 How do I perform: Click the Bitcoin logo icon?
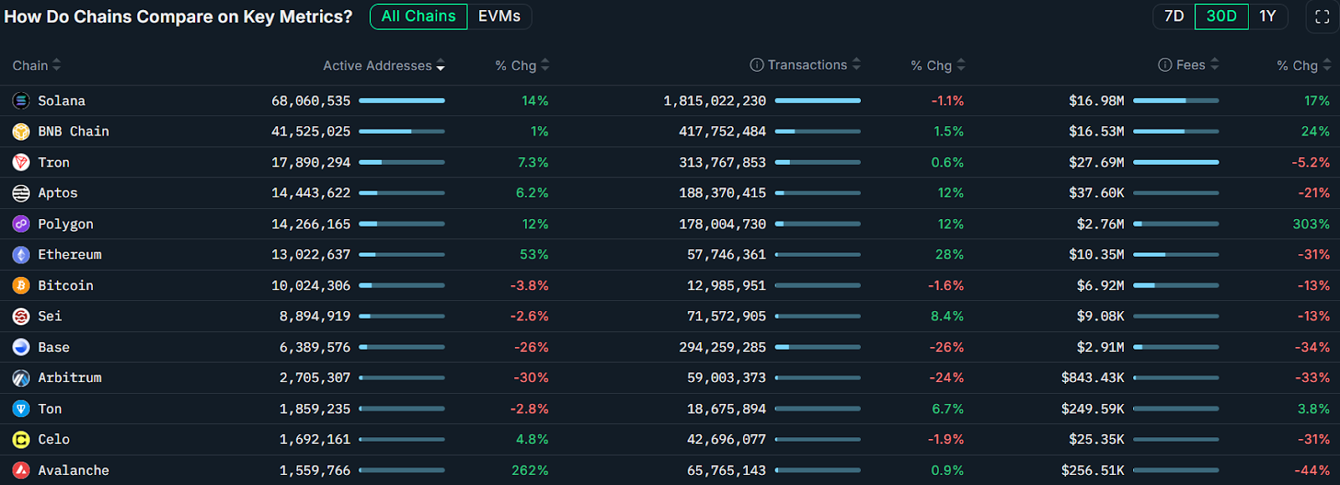click(21, 286)
